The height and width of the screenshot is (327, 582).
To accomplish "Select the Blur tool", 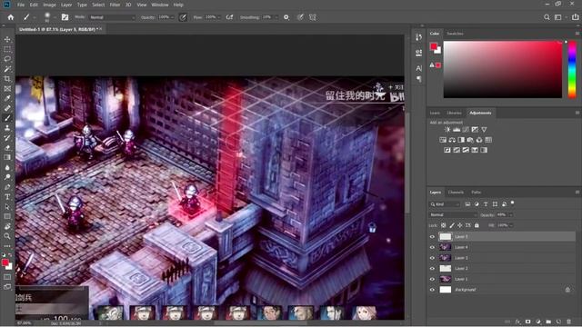I will pyautogui.click(x=7, y=167).
